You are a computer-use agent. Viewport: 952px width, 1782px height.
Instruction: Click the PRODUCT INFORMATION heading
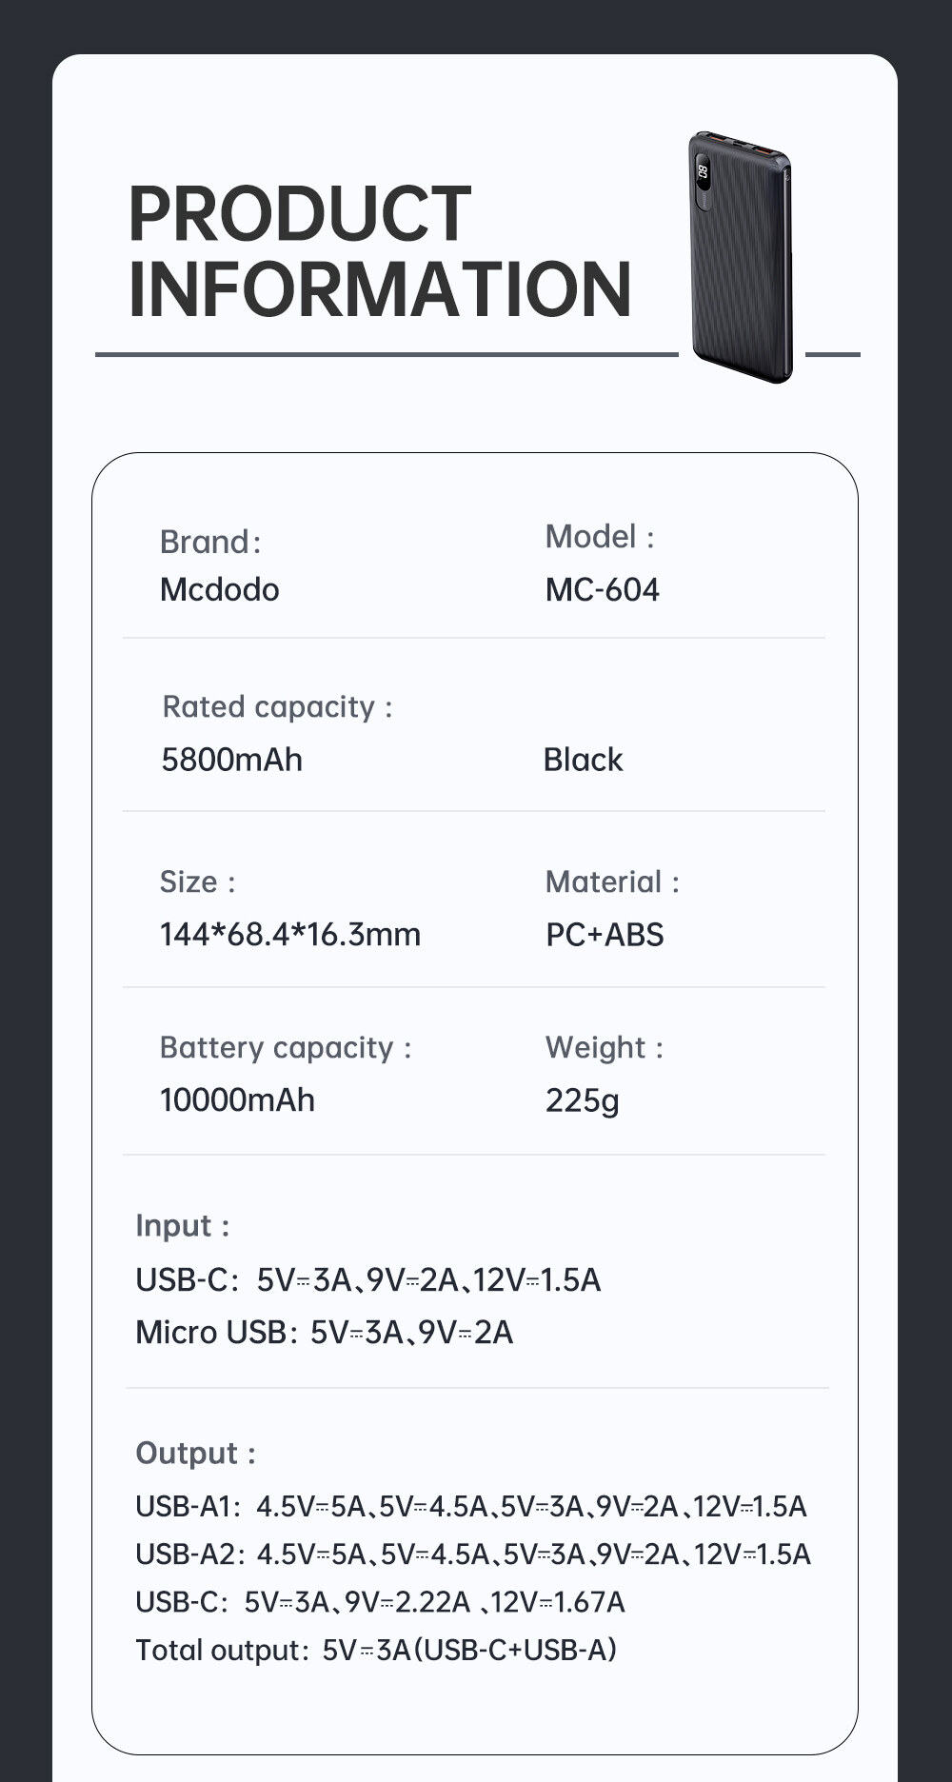pyautogui.click(x=379, y=250)
